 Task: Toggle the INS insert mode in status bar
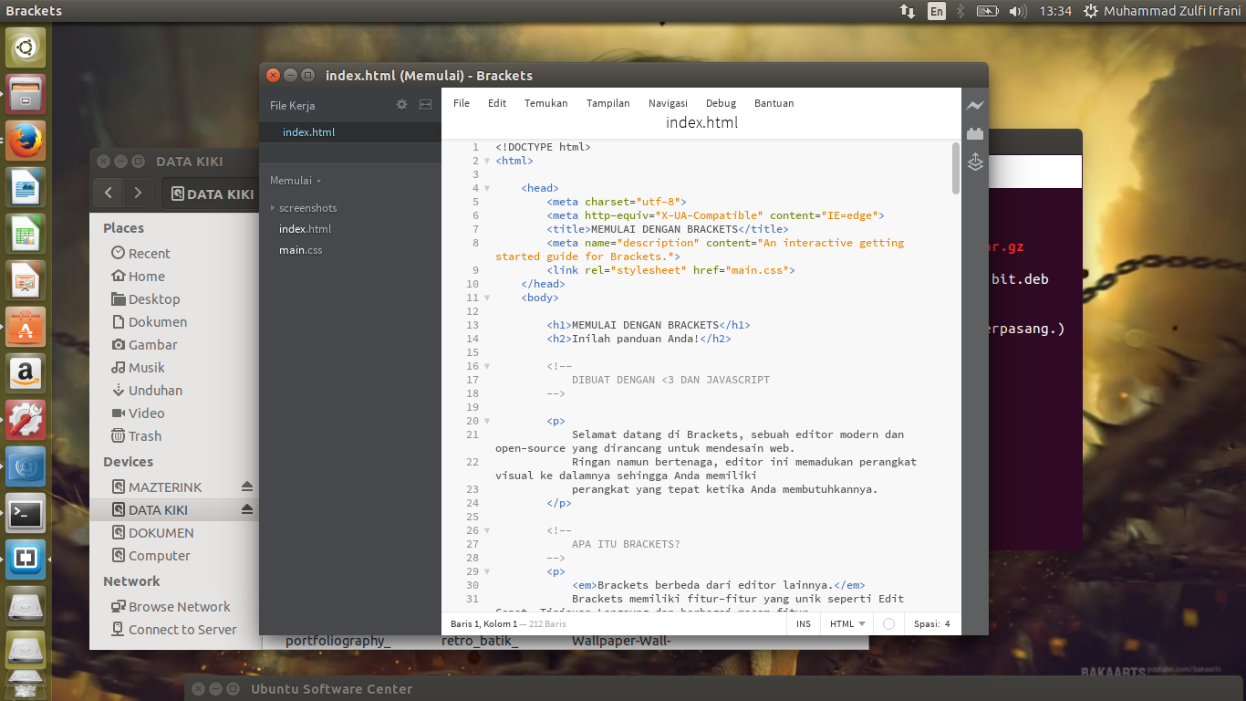point(804,624)
